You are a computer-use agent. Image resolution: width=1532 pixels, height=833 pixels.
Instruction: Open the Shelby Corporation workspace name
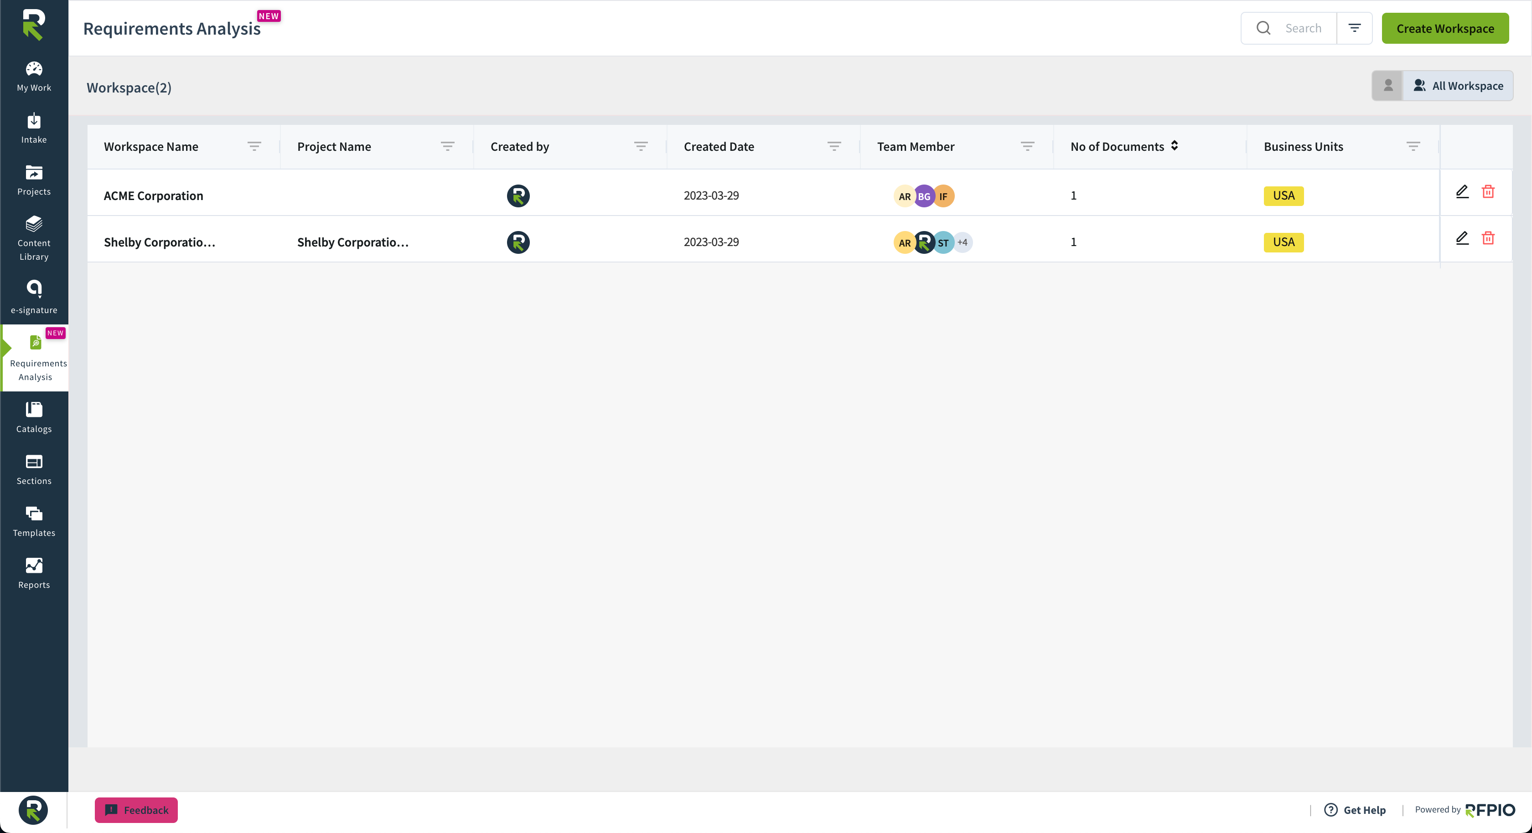point(160,242)
